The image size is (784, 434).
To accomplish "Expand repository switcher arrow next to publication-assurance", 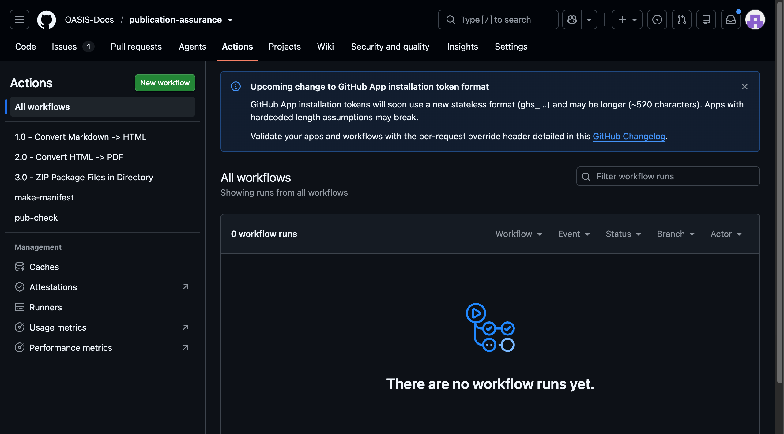I will [x=230, y=20].
